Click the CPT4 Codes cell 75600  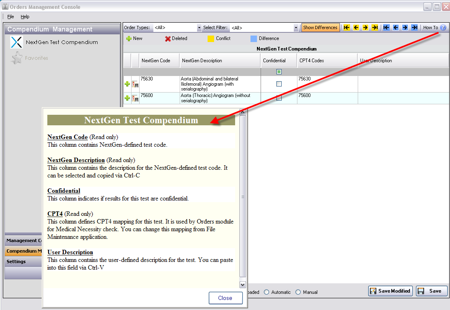pos(327,98)
